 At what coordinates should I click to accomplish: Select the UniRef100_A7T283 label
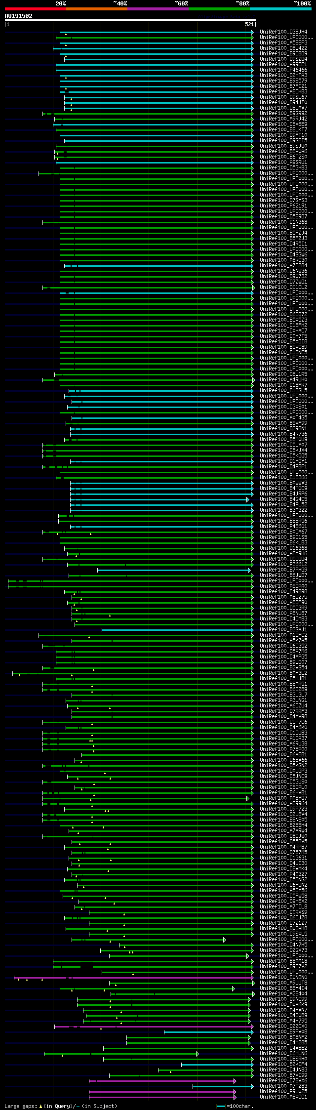[x=283, y=1086]
